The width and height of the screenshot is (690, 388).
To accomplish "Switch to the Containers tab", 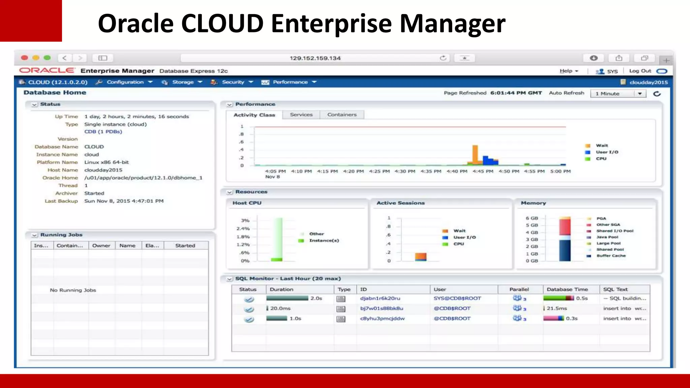I will (x=342, y=115).
